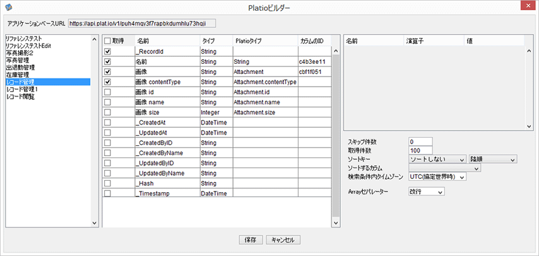This screenshot has width=539, height=256.
Task: Click the c4b3ee11 column ID cell
Action: coord(314,61)
